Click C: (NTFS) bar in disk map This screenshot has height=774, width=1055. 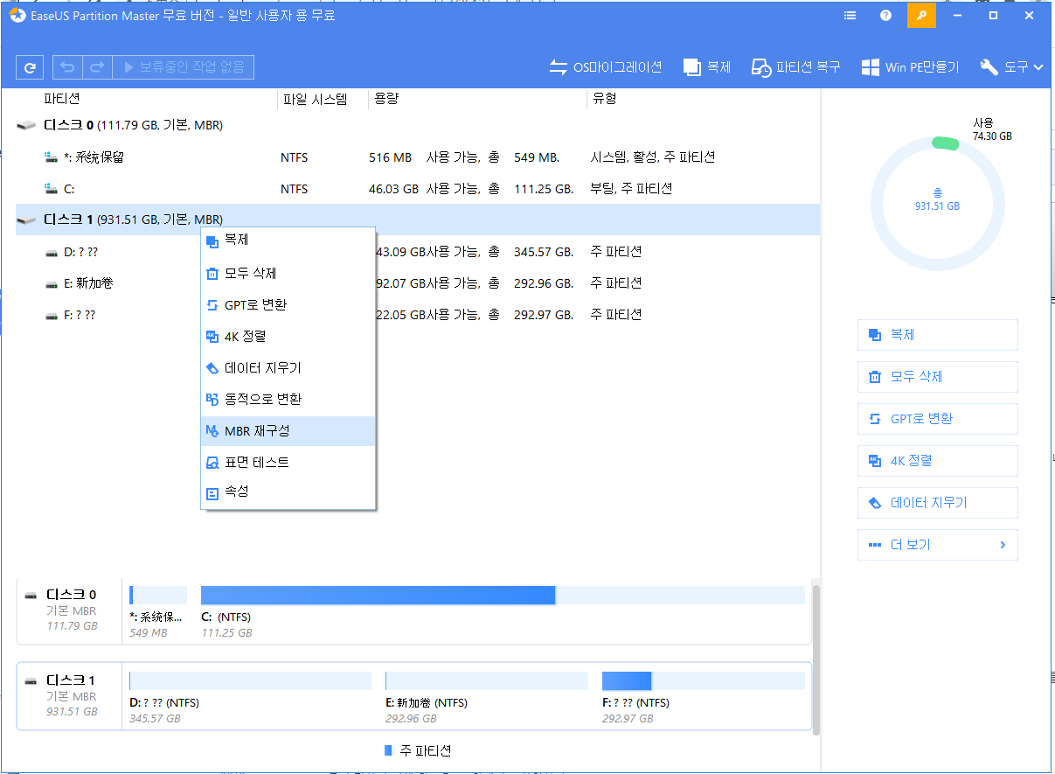503,595
